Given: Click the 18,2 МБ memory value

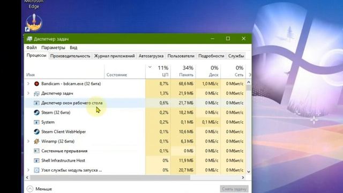Looking at the screenshot, I should coord(186,113).
